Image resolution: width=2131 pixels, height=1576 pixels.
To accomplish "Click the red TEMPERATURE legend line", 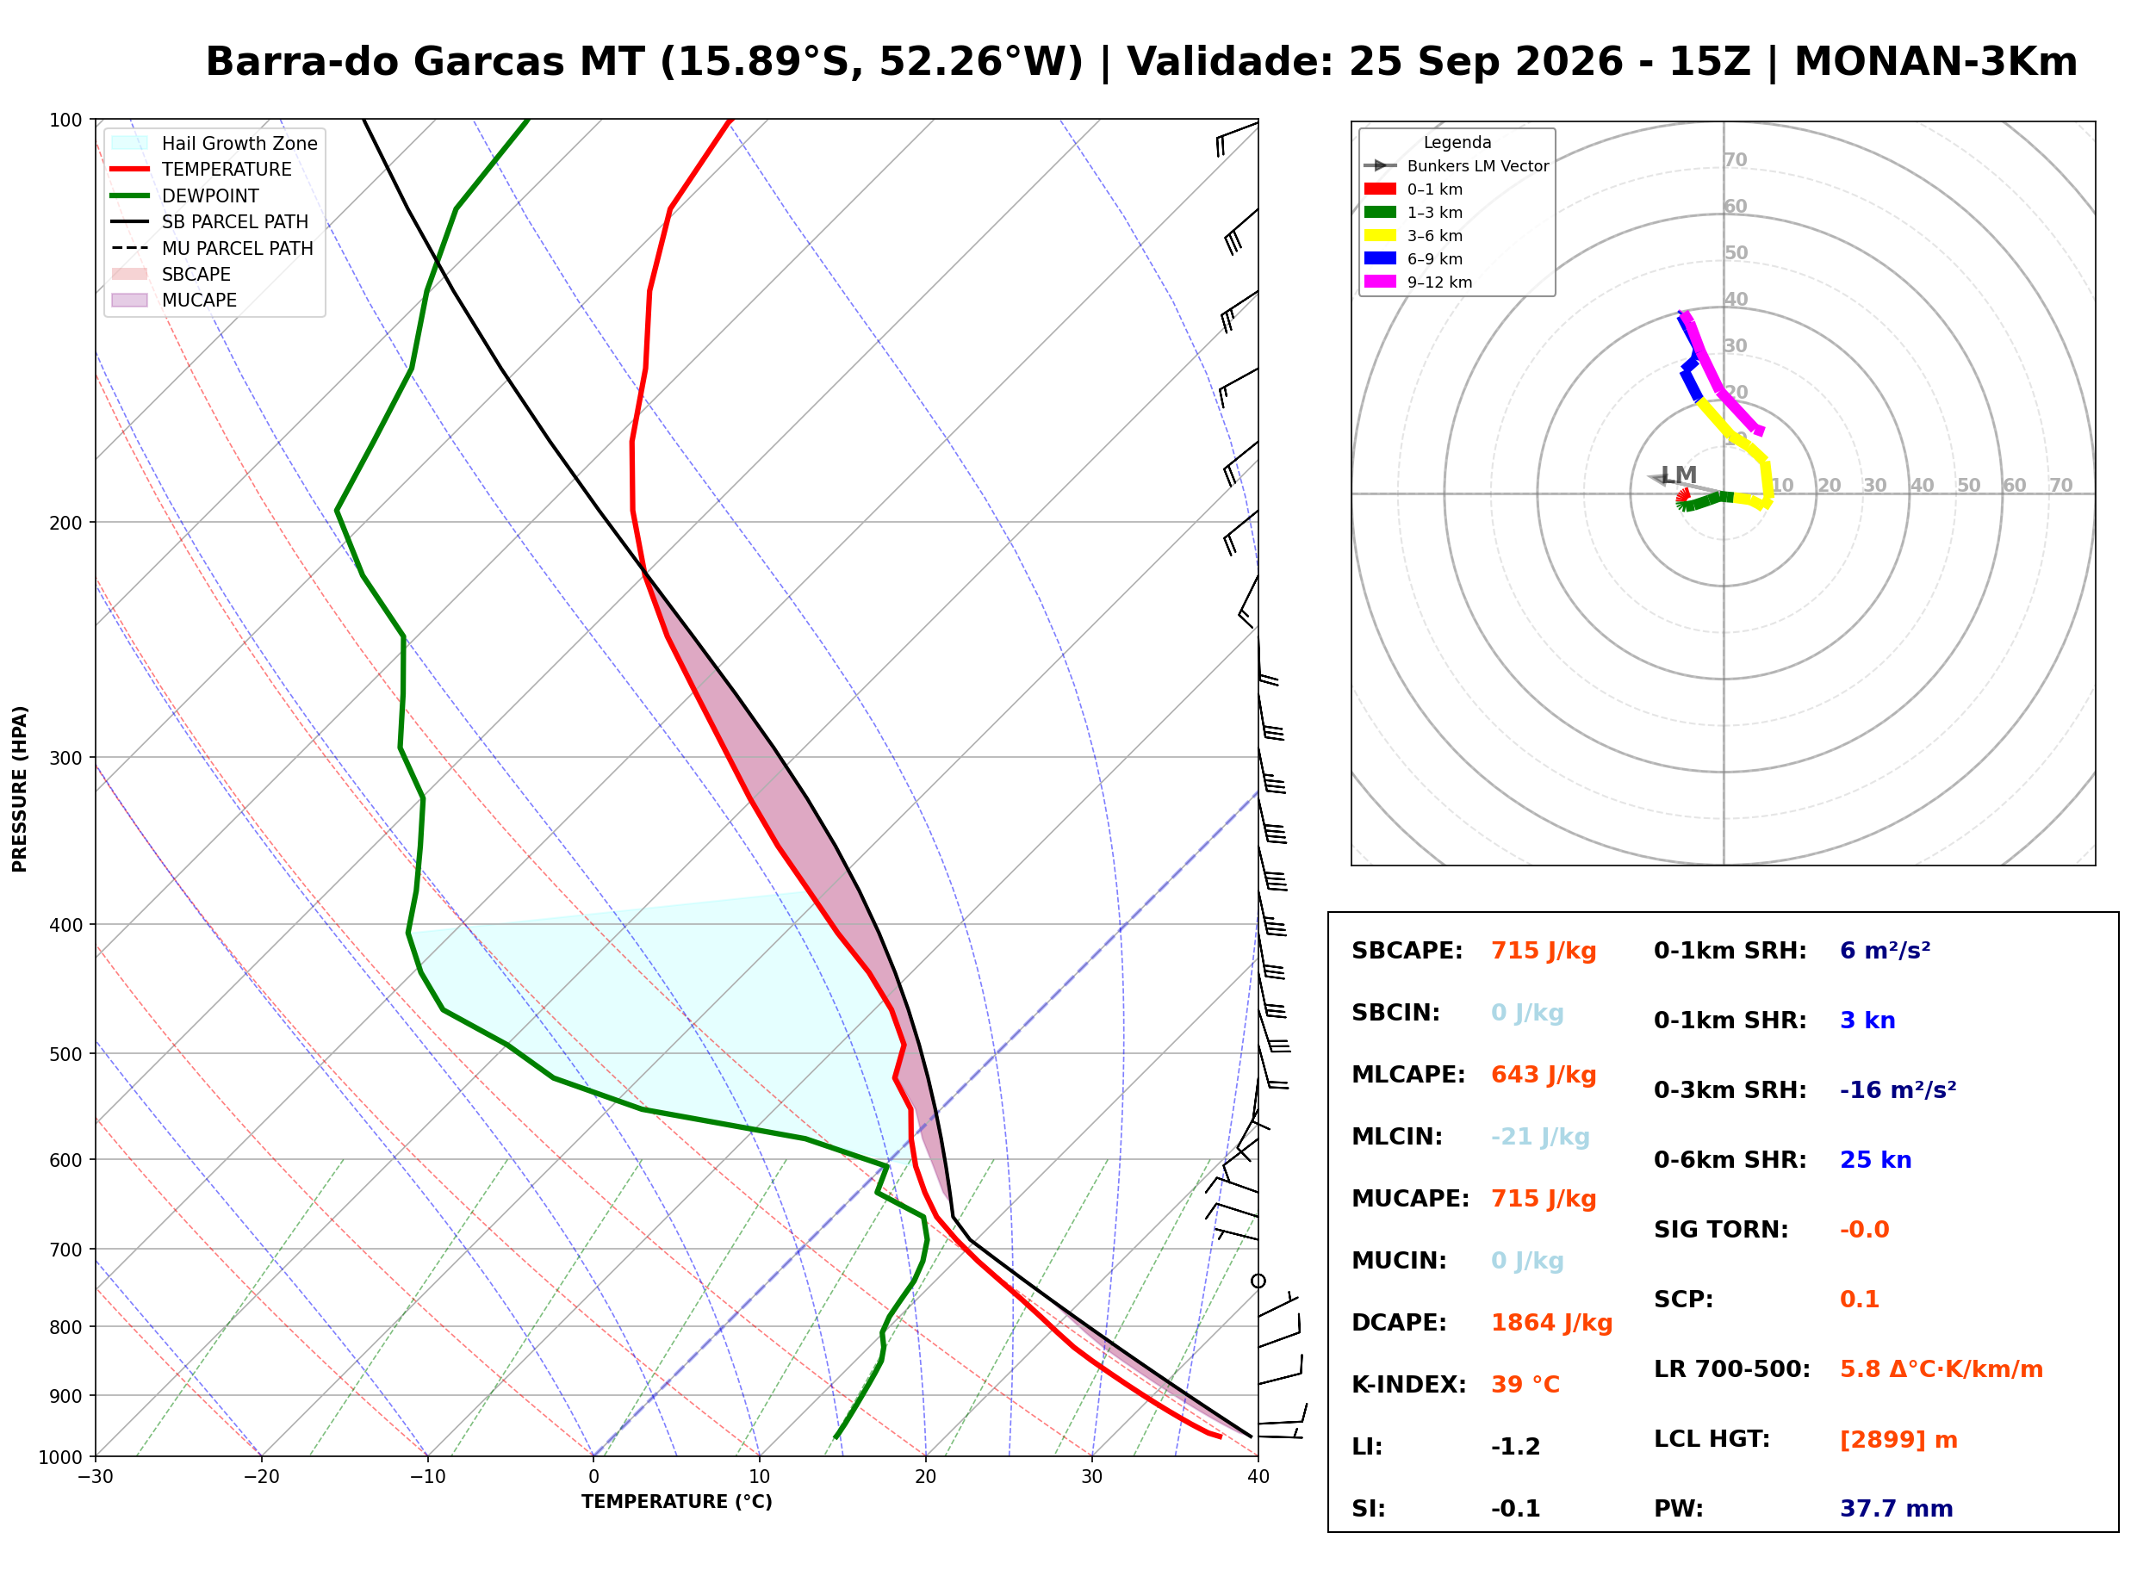I will pyautogui.click(x=130, y=169).
